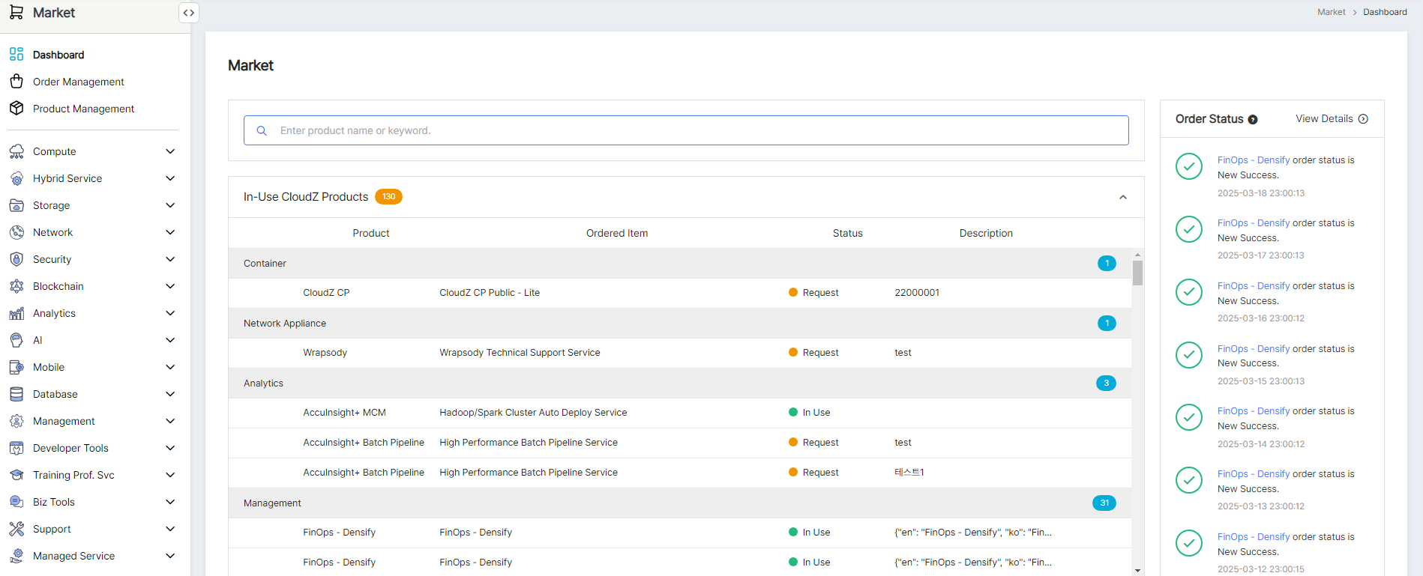Expand the Developer Tools chevron
The height and width of the screenshot is (576, 1423).
170,448
